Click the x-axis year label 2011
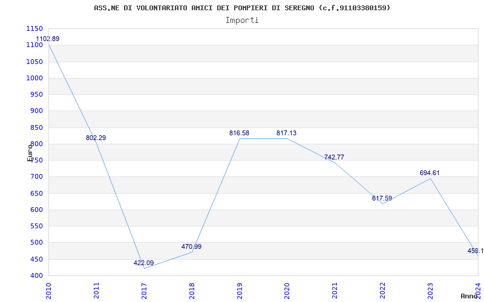This screenshot has height=302, width=484. tap(97, 291)
